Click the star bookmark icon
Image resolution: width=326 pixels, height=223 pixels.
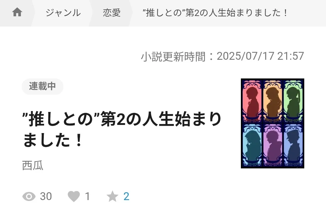point(113,196)
